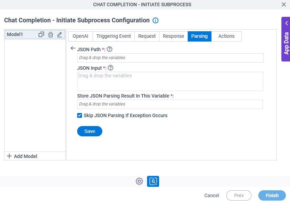Go to the Request tab
The image size is (290, 203).
[147, 36]
